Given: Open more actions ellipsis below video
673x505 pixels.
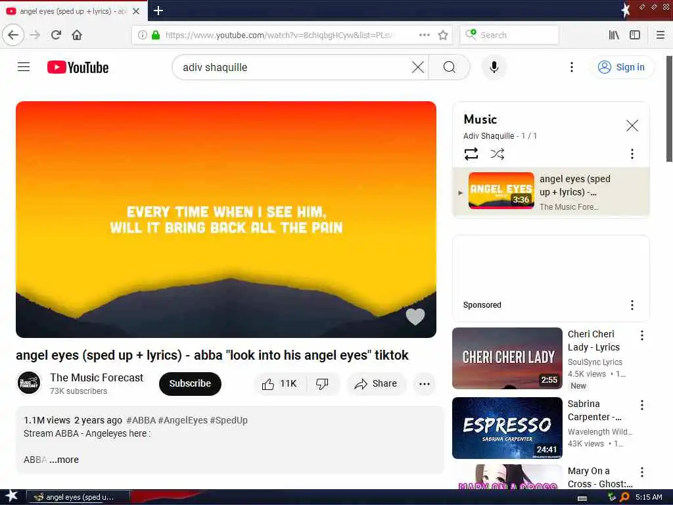Looking at the screenshot, I should (424, 384).
